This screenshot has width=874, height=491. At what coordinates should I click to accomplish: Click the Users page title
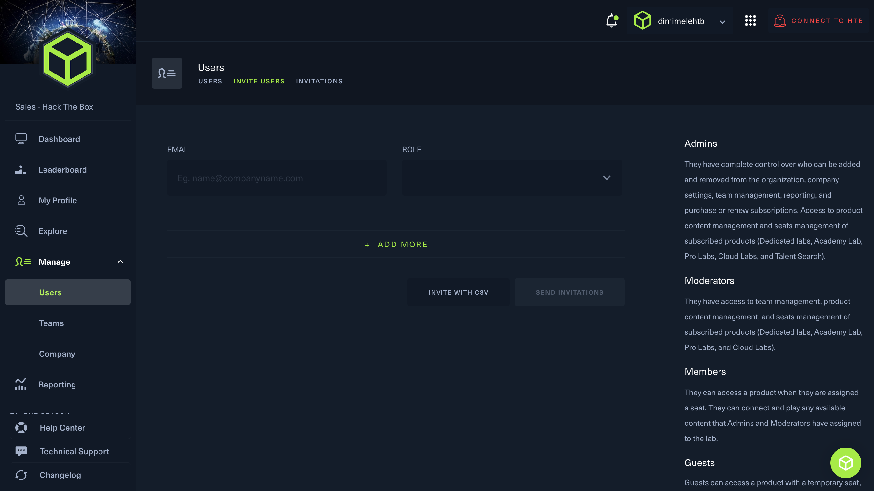pyautogui.click(x=211, y=67)
